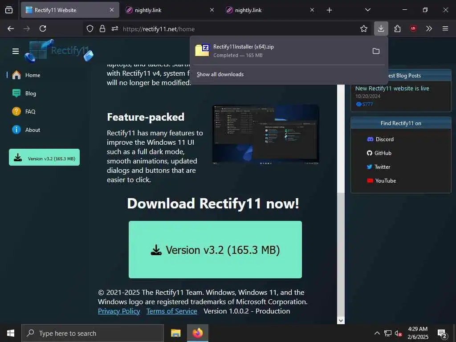
Task: Click sidebar Version v3.2 download button
Action: point(44,157)
